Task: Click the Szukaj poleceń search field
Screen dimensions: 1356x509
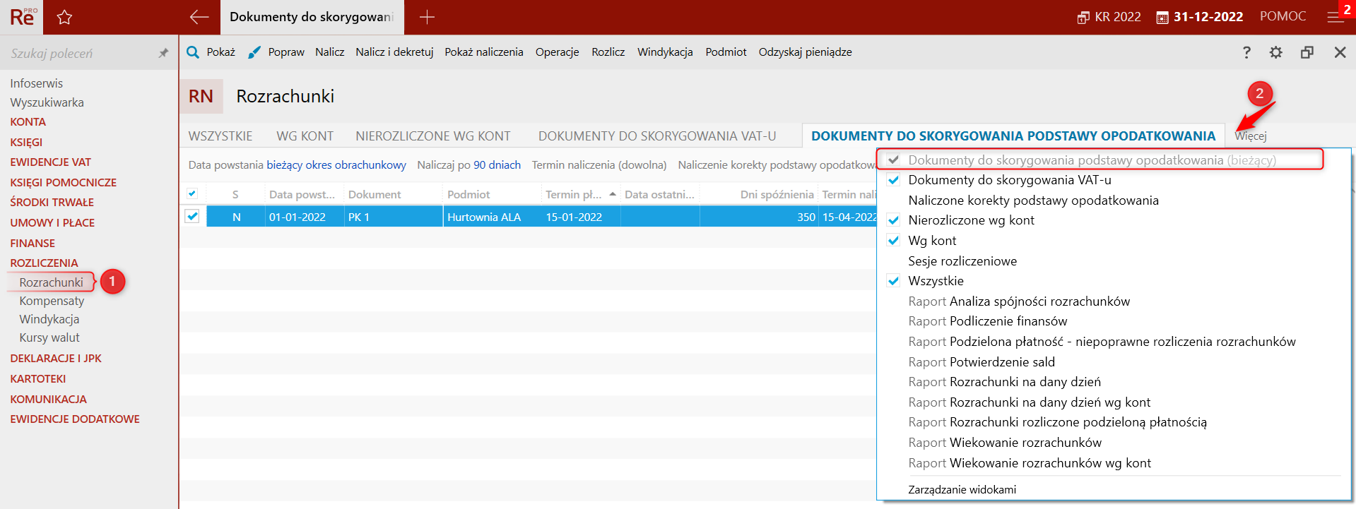Action: tap(78, 54)
